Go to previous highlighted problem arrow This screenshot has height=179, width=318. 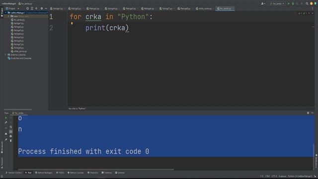point(309,13)
